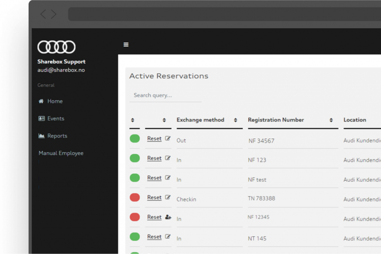The width and height of the screenshot is (381, 254).
Task: Reset the NF 123 reservation
Action: pos(154,158)
